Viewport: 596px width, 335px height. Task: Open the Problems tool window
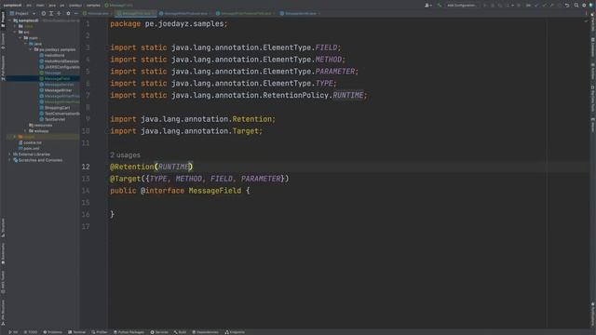52,332
